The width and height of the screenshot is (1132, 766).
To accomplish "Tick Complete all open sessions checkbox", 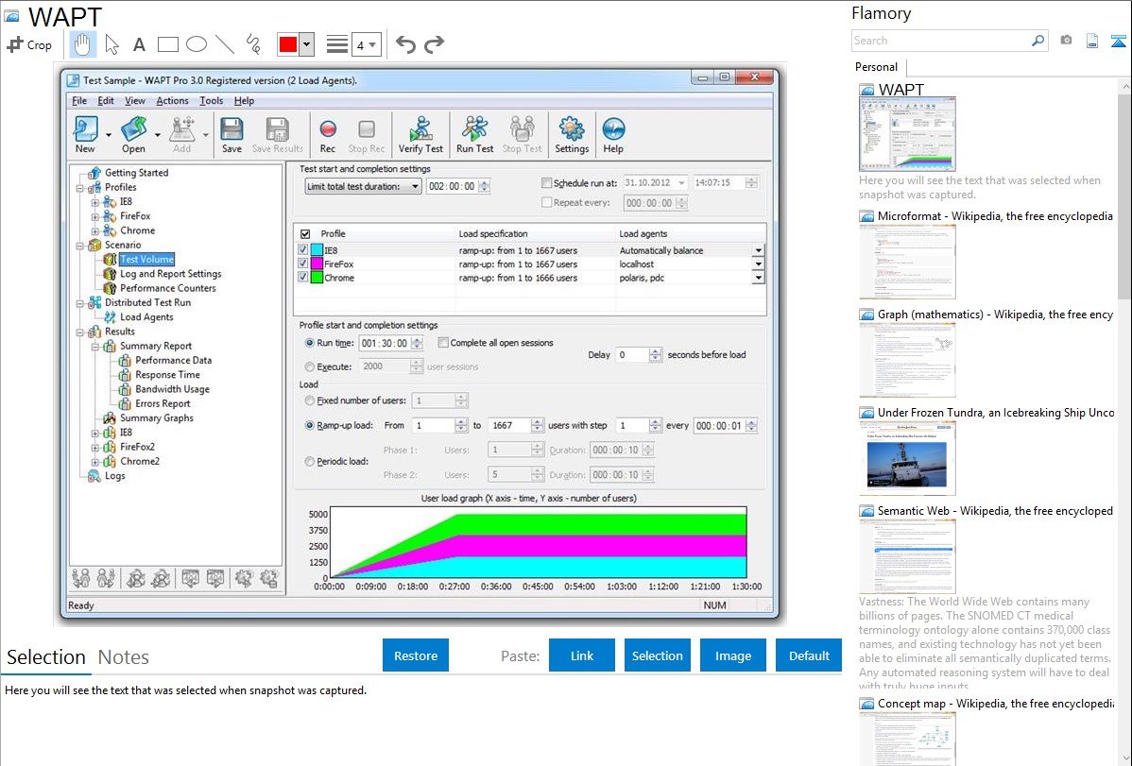I will pos(443,342).
